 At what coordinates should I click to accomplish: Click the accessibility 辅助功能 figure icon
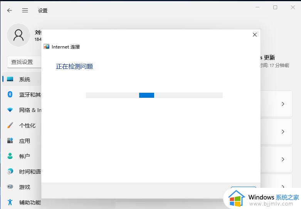tap(10, 202)
